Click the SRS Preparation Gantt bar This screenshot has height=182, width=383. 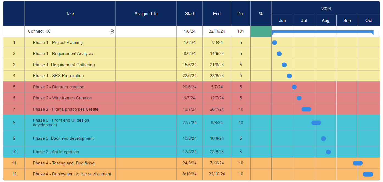[289, 76]
